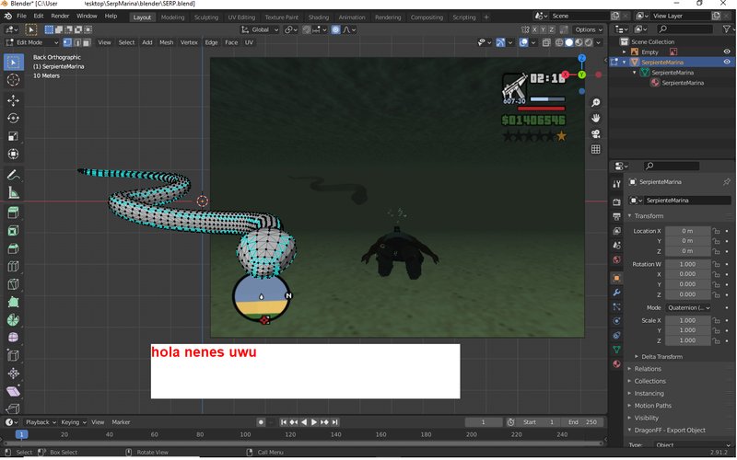Image resolution: width=737 pixels, height=460 pixels.
Task: Select the Cursor tool in toolbar
Action: pyautogui.click(x=13, y=80)
